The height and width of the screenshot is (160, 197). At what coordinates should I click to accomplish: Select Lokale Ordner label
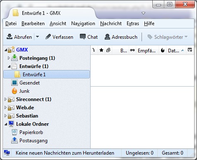coord(32,124)
